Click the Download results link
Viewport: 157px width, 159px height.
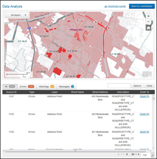point(117,6)
